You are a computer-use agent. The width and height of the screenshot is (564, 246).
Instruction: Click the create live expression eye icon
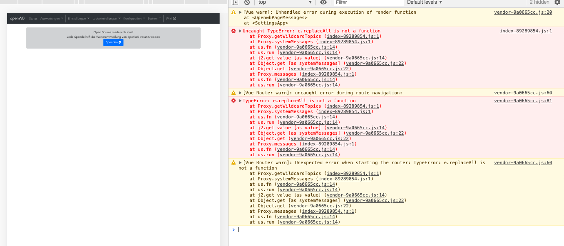tap(324, 3)
